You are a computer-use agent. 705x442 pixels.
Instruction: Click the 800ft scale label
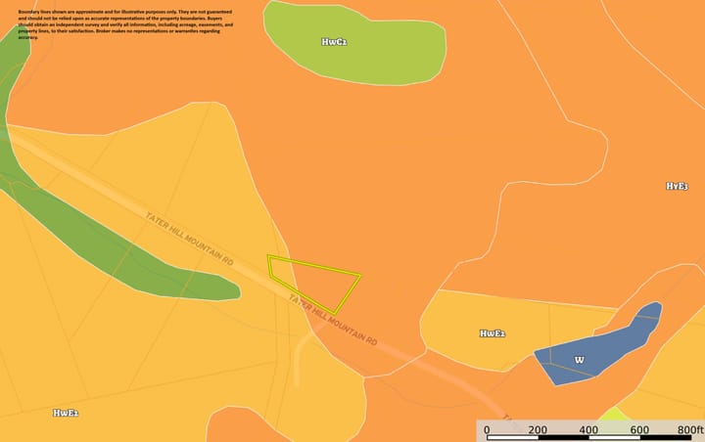pyautogui.click(x=690, y=430)
